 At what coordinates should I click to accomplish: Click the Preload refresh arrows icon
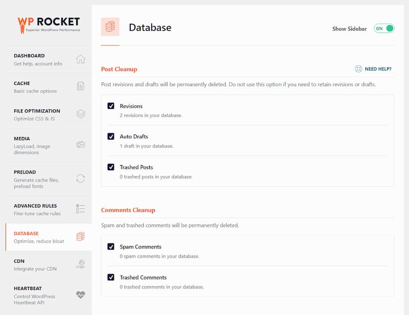tap(80, 178)
